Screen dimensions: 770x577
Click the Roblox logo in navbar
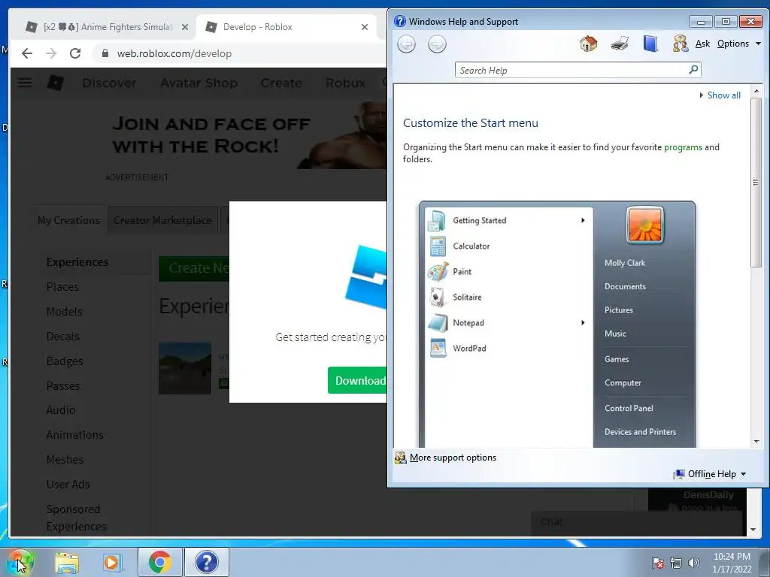point(55,83)
